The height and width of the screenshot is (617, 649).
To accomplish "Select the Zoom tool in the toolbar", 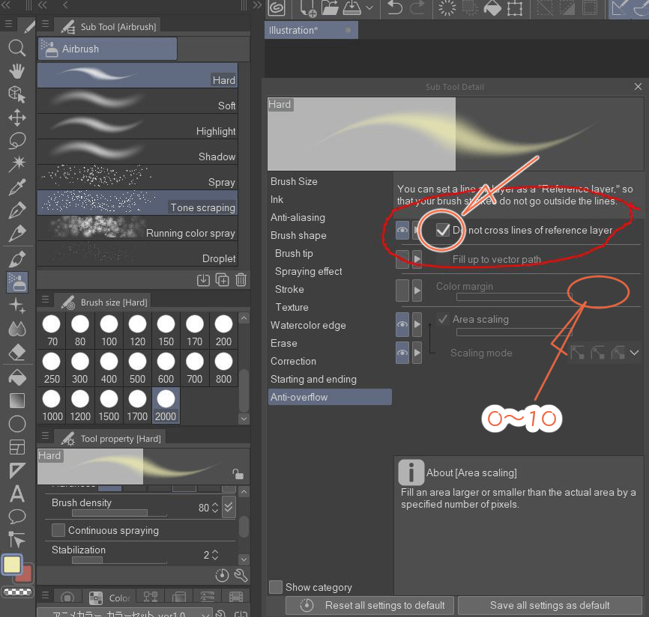I will [x=16, y=48].
